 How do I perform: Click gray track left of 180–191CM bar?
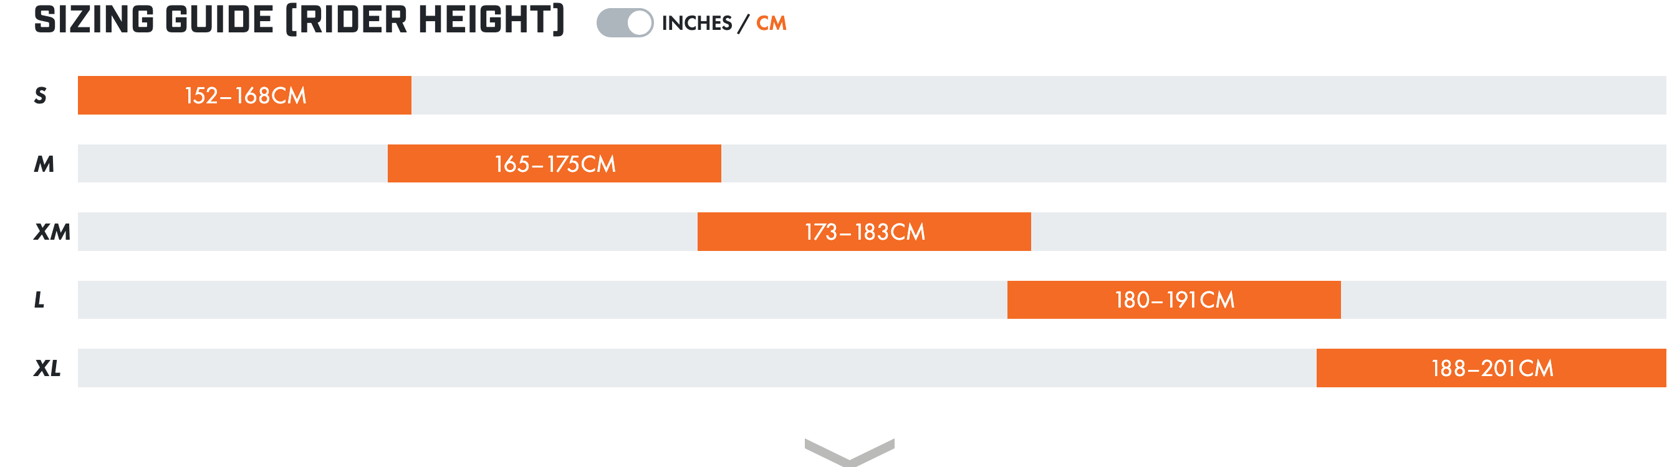541,300
